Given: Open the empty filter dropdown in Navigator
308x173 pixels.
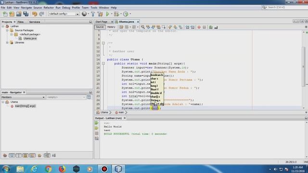Looking at the screenshot, I should [66, 97].
